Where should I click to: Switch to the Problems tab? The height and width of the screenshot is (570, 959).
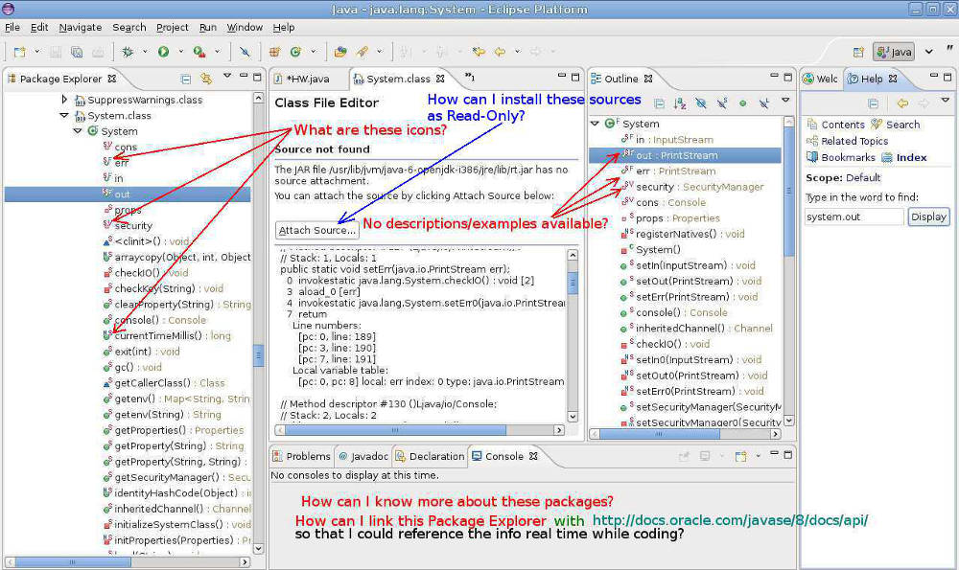pos(301,456)
